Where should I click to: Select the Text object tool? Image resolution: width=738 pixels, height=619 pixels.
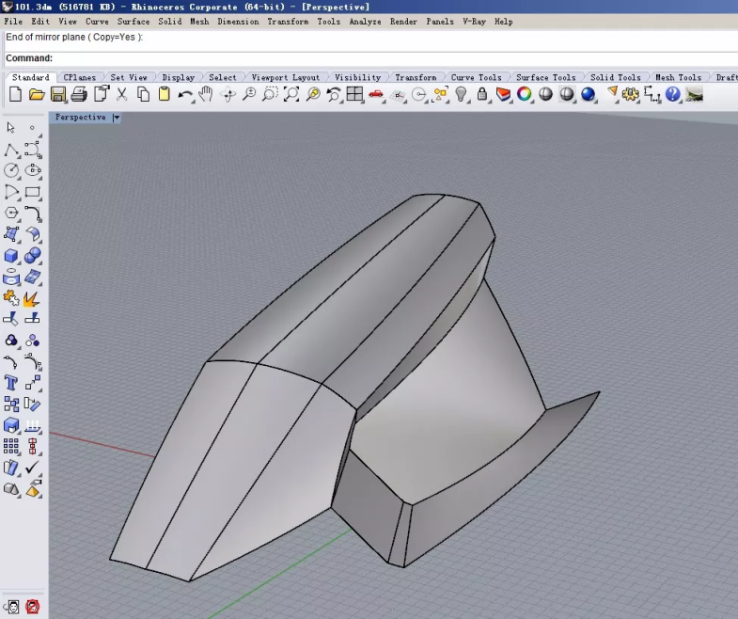[x=11, y=383]
